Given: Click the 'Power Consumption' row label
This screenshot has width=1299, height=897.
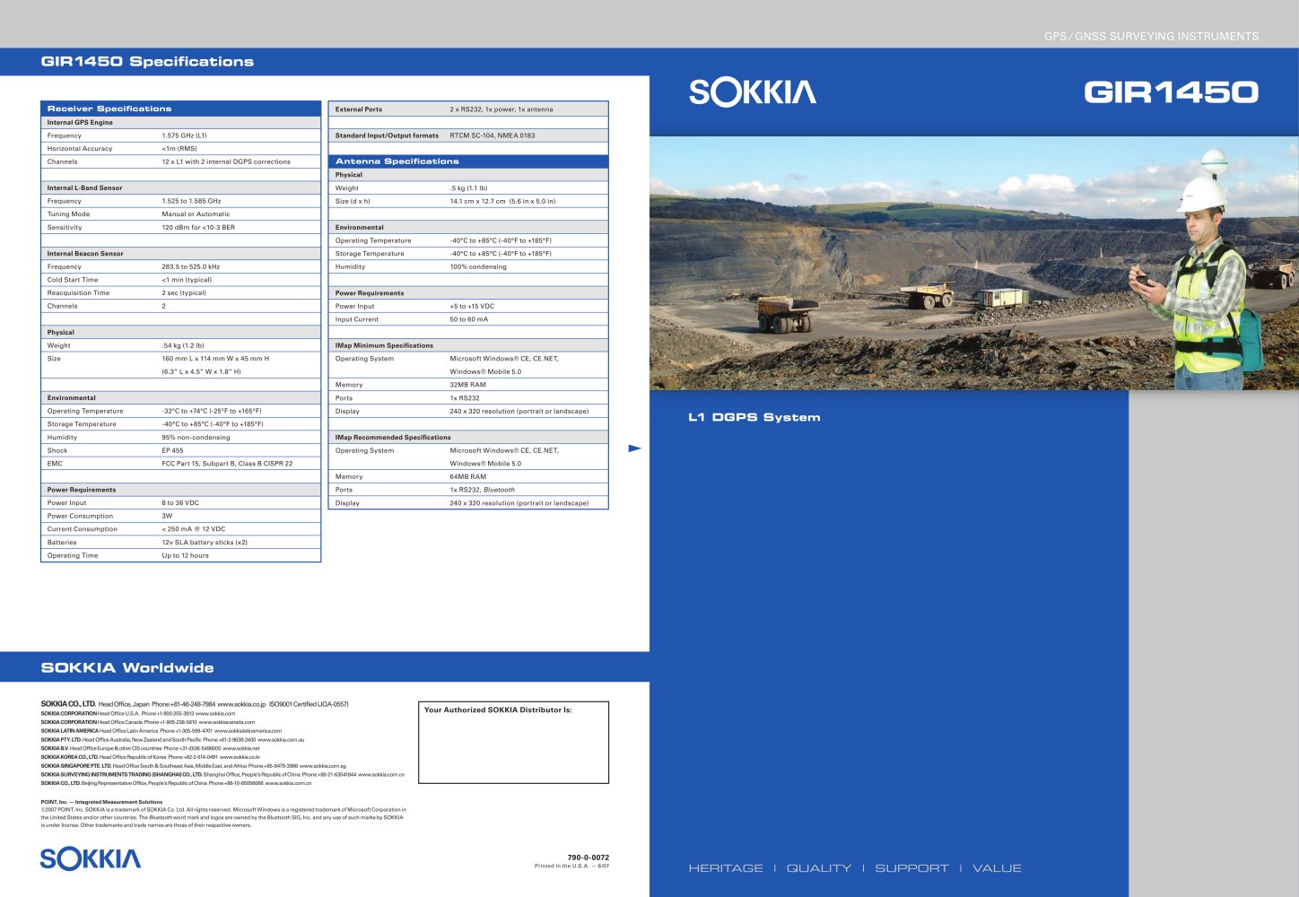Looking at the screenshot, I should point(80,516).
